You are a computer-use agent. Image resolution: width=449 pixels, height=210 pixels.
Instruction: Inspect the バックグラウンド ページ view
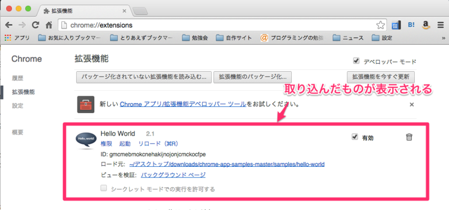(173, 175)
